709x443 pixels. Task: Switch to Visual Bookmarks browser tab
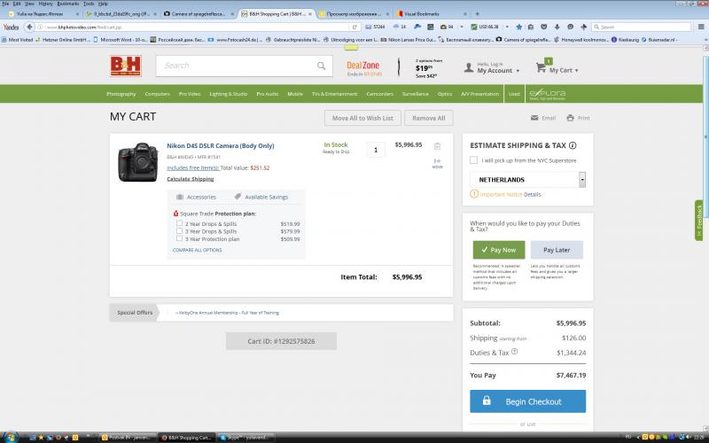coord(431,14)
